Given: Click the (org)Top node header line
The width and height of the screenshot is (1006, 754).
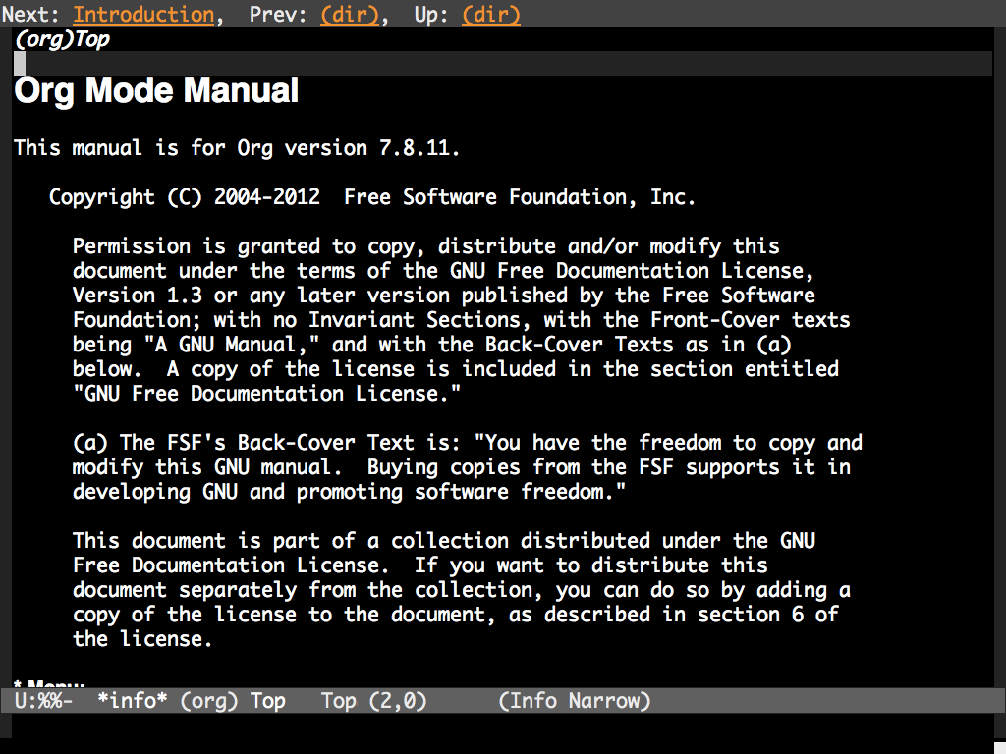Looking at the screenshot, I should pos(62,40).
